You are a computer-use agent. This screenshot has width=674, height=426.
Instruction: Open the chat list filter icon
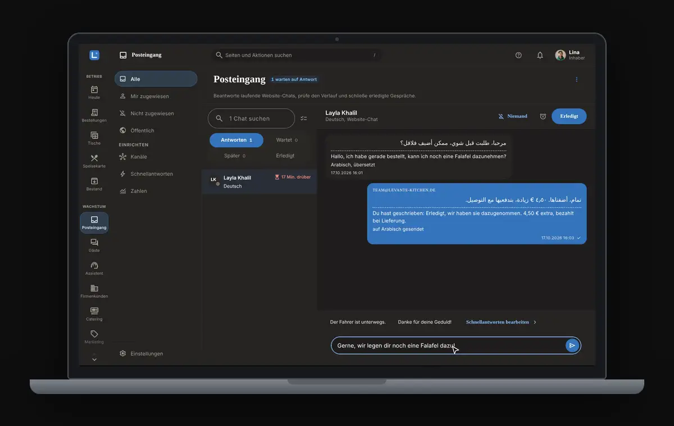(x=304, y=118)
